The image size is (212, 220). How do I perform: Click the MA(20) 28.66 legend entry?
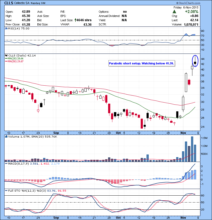(x=14, y=59)
